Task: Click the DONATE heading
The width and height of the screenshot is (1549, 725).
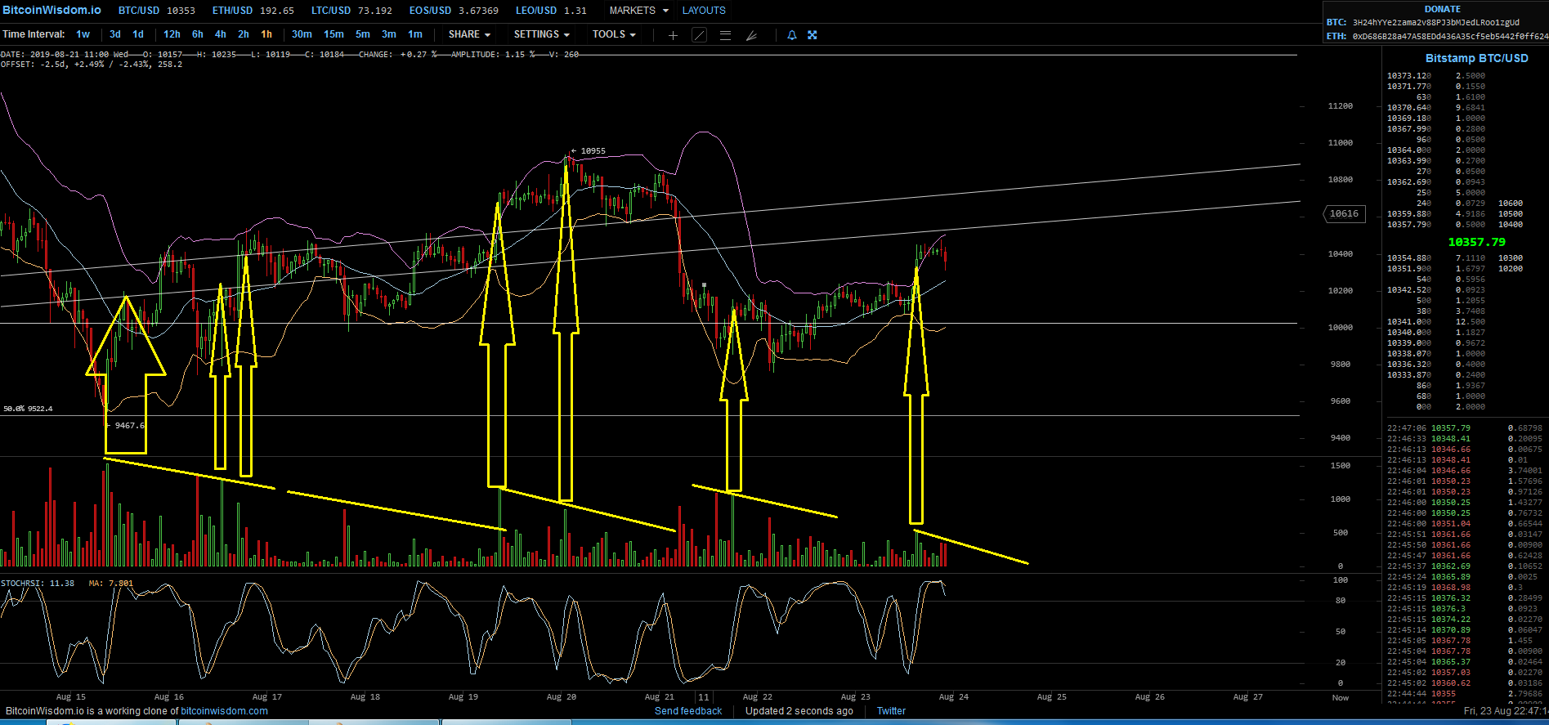Action: point(1443,9)
